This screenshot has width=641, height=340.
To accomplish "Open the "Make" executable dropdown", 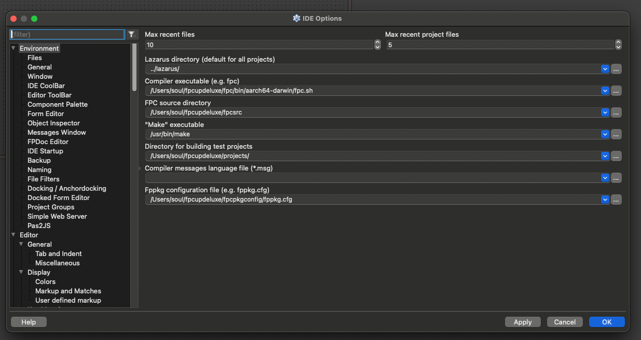I will [x=605, y=134].
